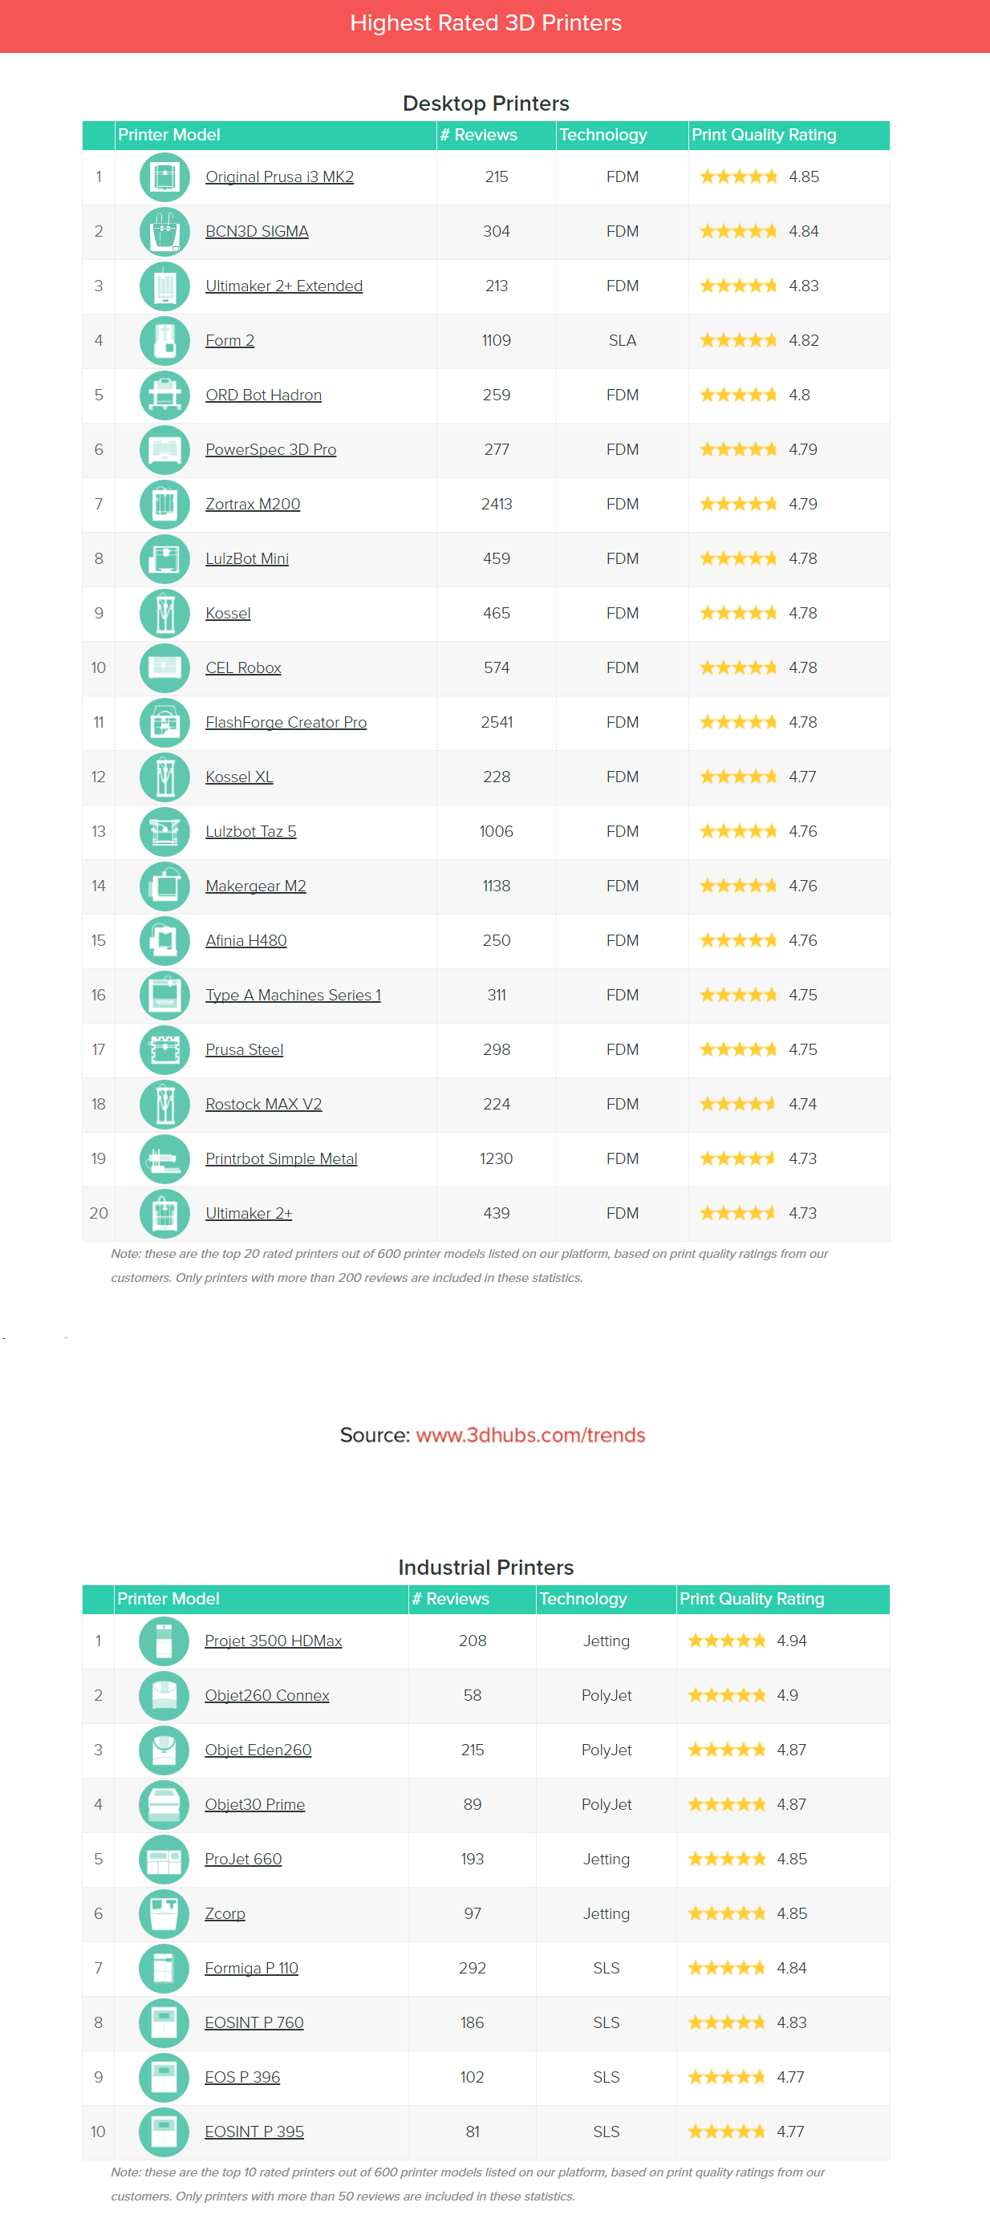Open the Formiga P 110 link
This screenshot has width=990, height=2231.
[251, 1968]
